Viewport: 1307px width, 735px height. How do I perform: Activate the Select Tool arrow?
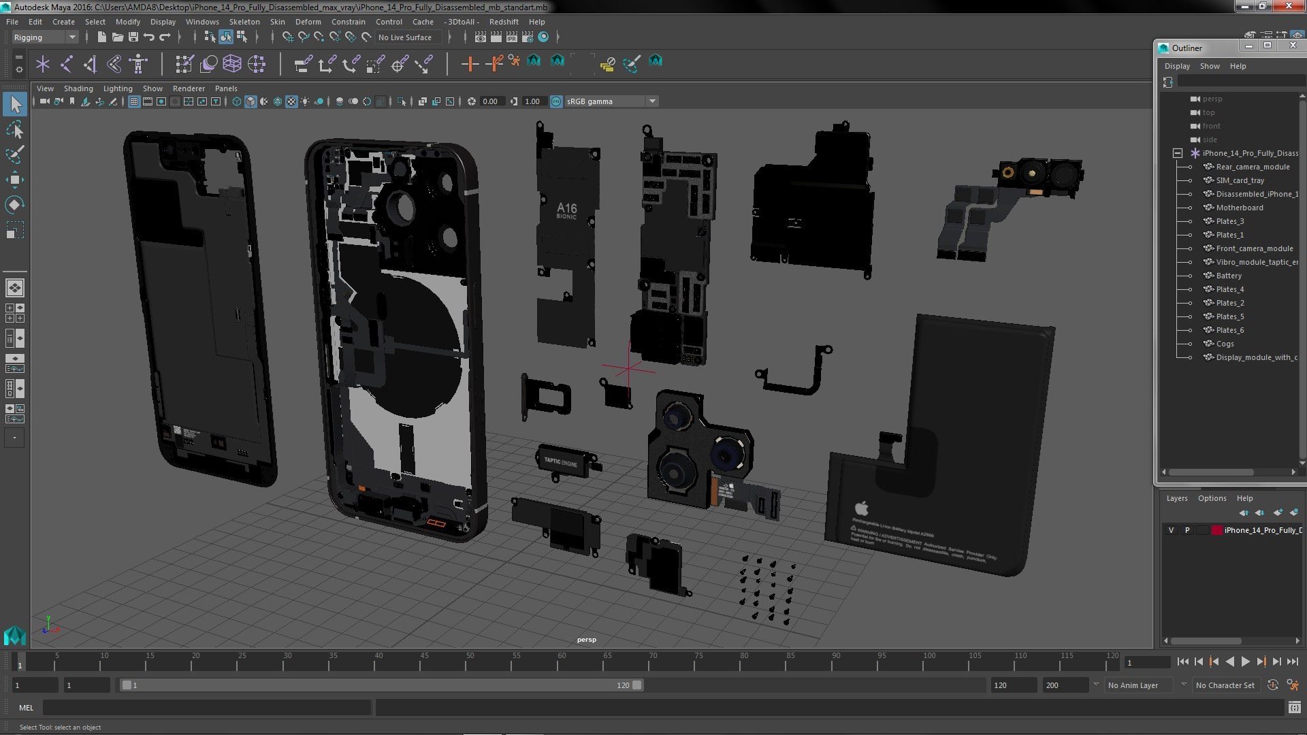[15, 104]
